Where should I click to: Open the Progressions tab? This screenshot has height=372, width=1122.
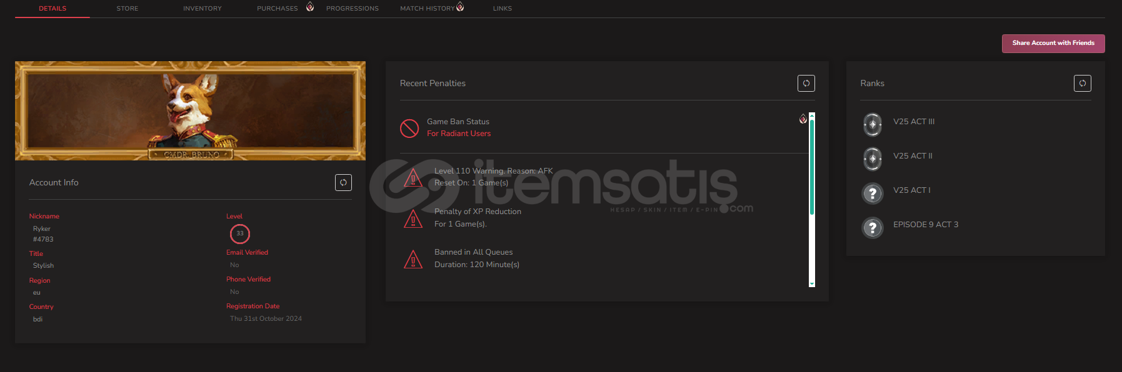[353, 9]
